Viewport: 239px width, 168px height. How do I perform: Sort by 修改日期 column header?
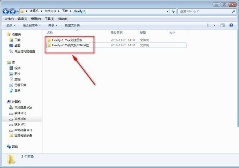click(117, 32)
